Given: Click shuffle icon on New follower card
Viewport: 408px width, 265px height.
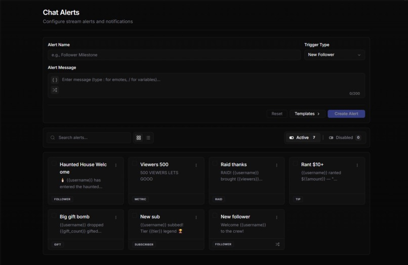Looking at the screenshot, I should [277, 244].
